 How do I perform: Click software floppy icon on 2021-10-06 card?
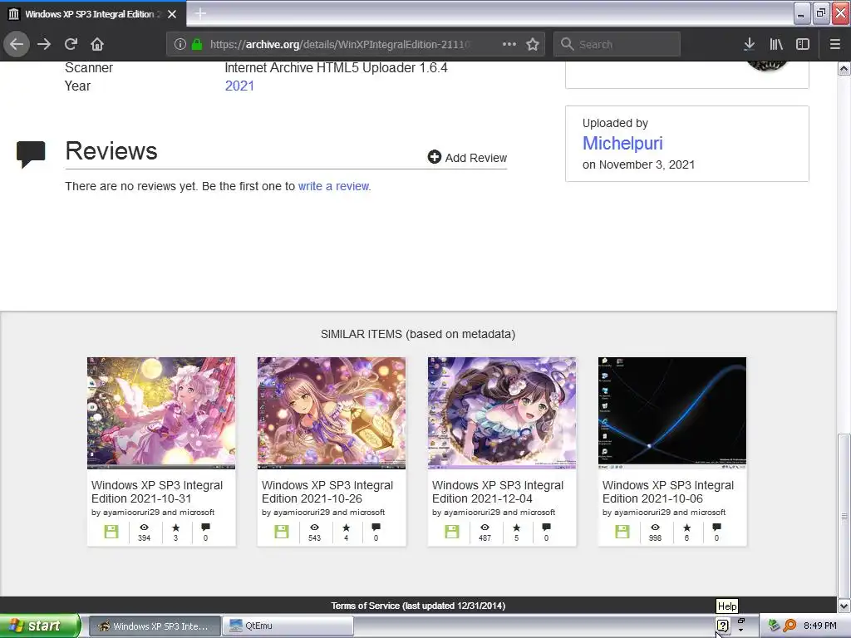coord(622,532)
